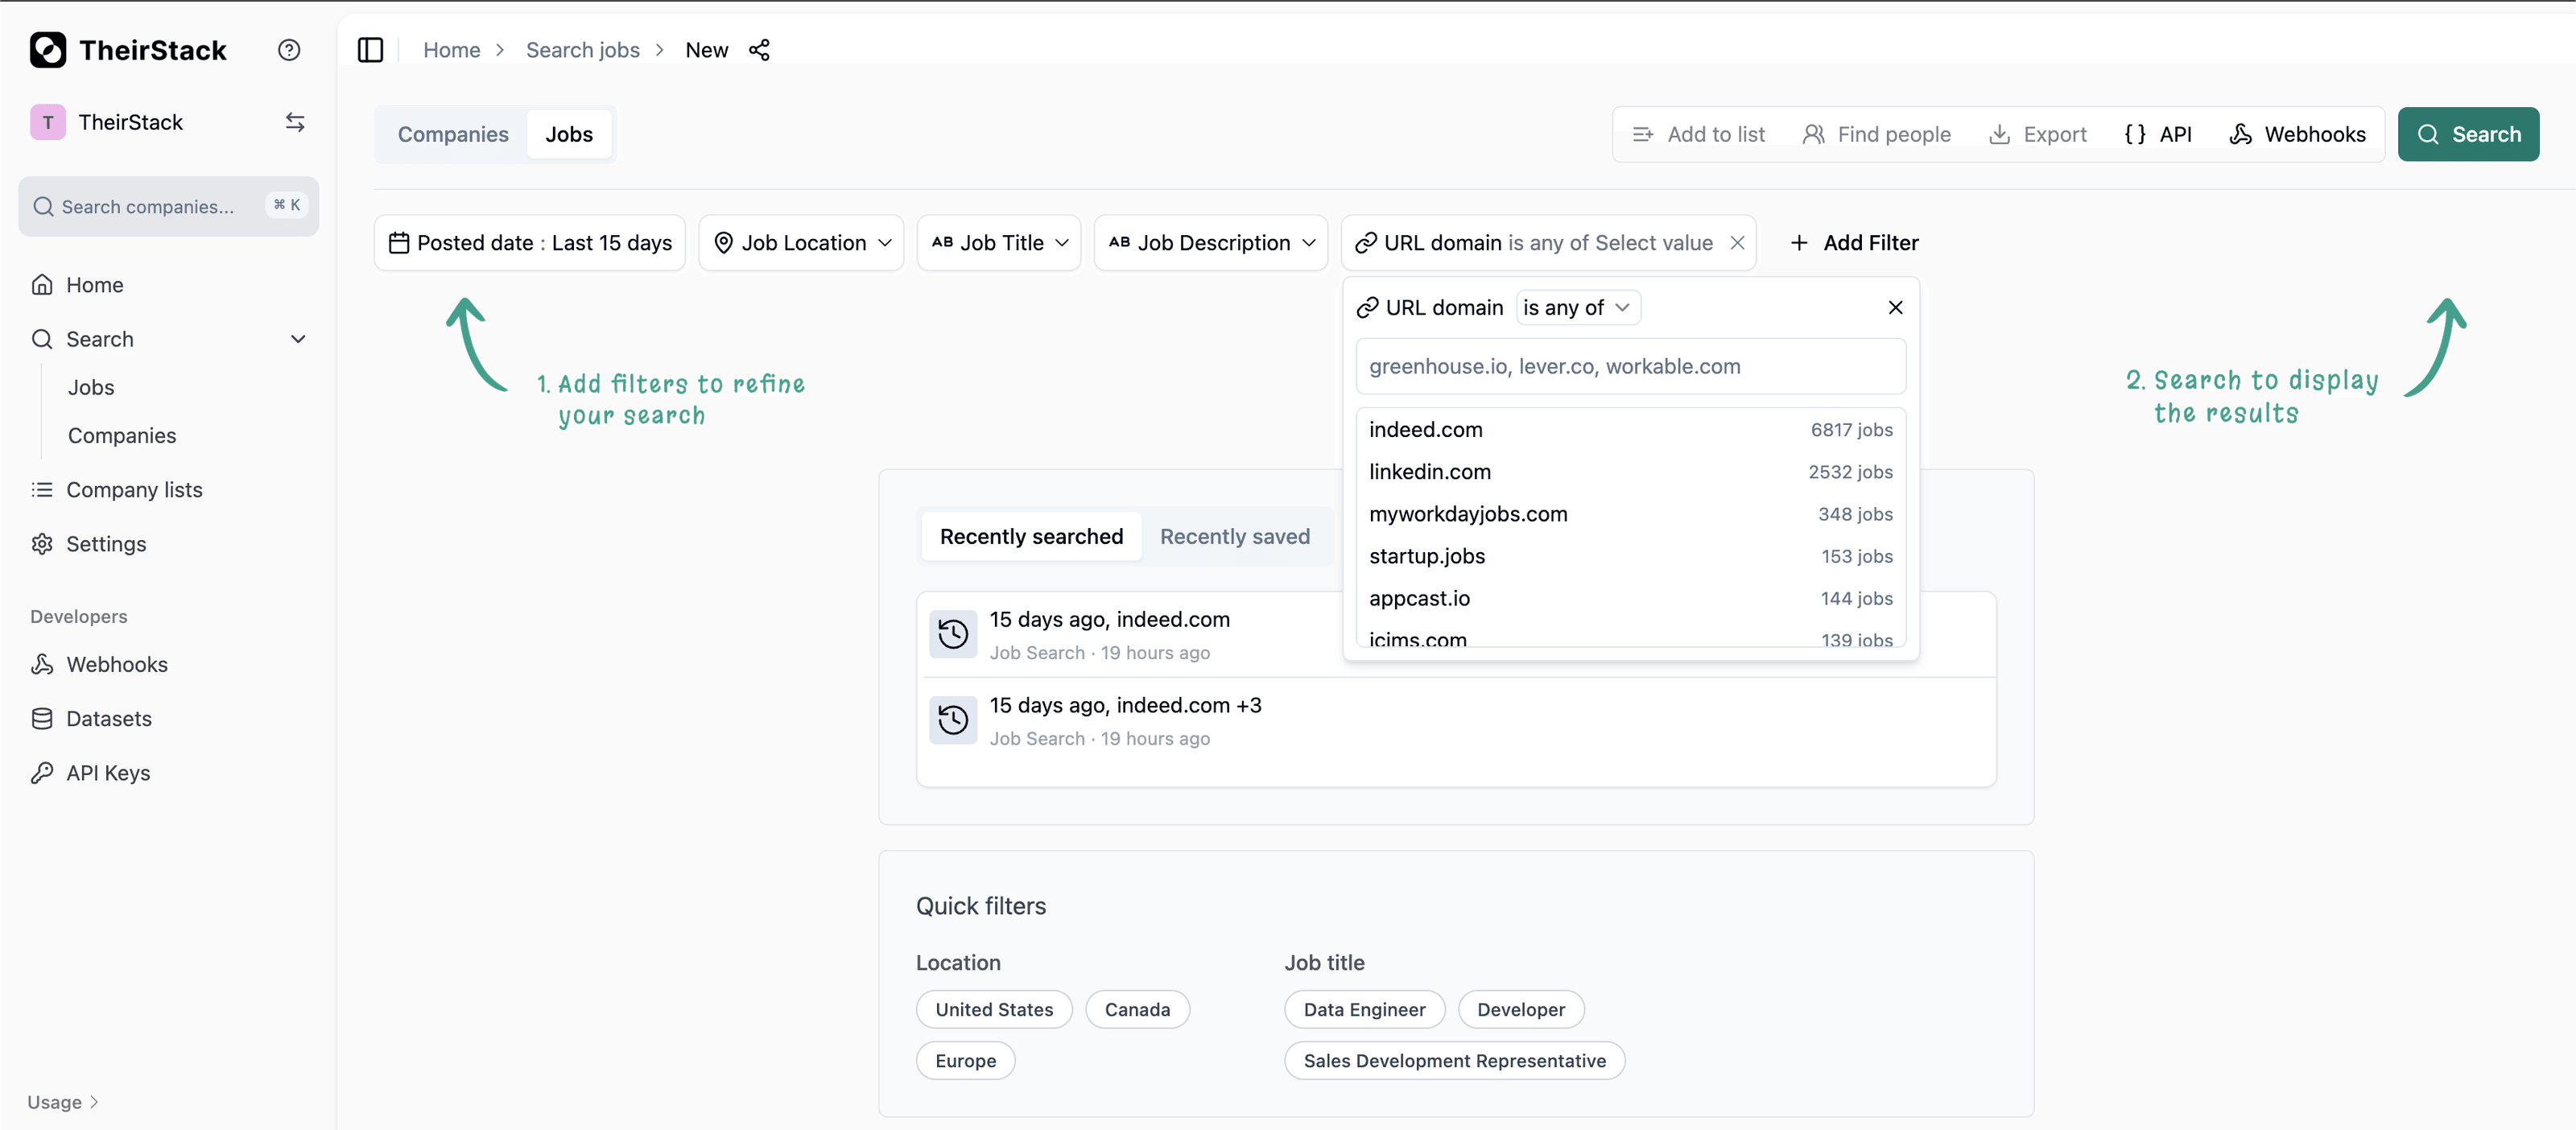
Task: Select the Europe location filter
Action: [965, 1060]
